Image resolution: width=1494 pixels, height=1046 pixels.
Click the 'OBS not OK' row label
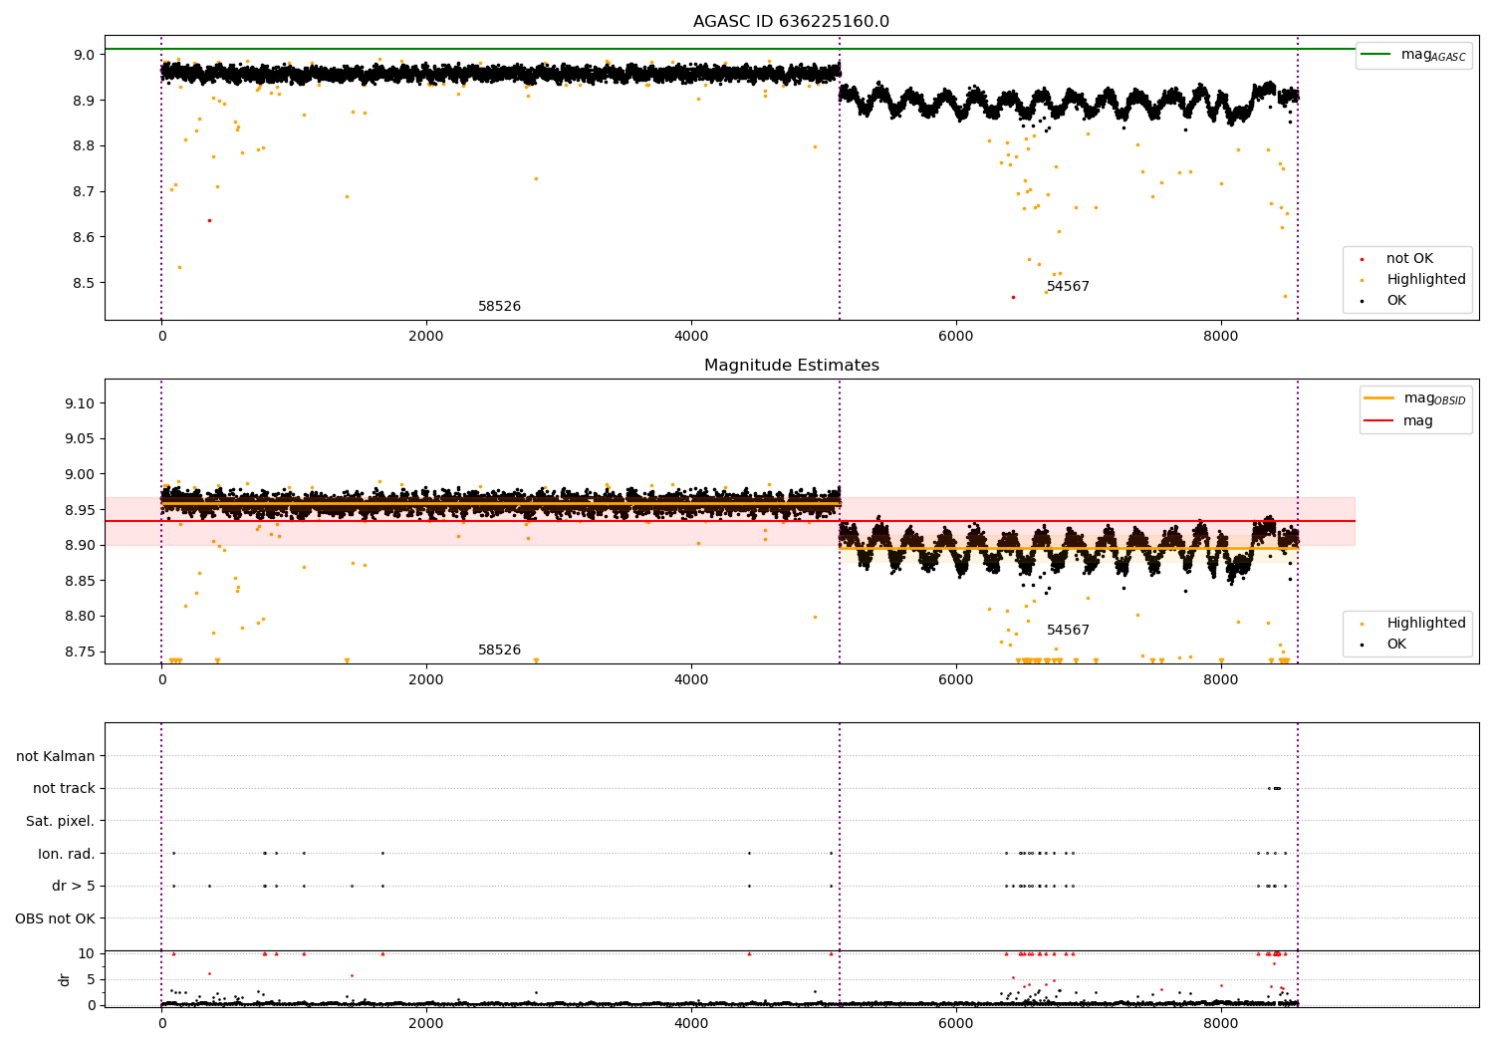coord(56,918)
